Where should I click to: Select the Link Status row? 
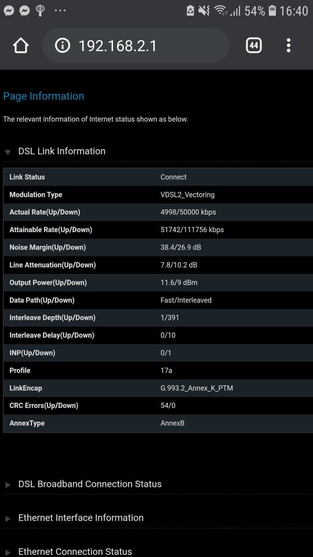[158, 177]
